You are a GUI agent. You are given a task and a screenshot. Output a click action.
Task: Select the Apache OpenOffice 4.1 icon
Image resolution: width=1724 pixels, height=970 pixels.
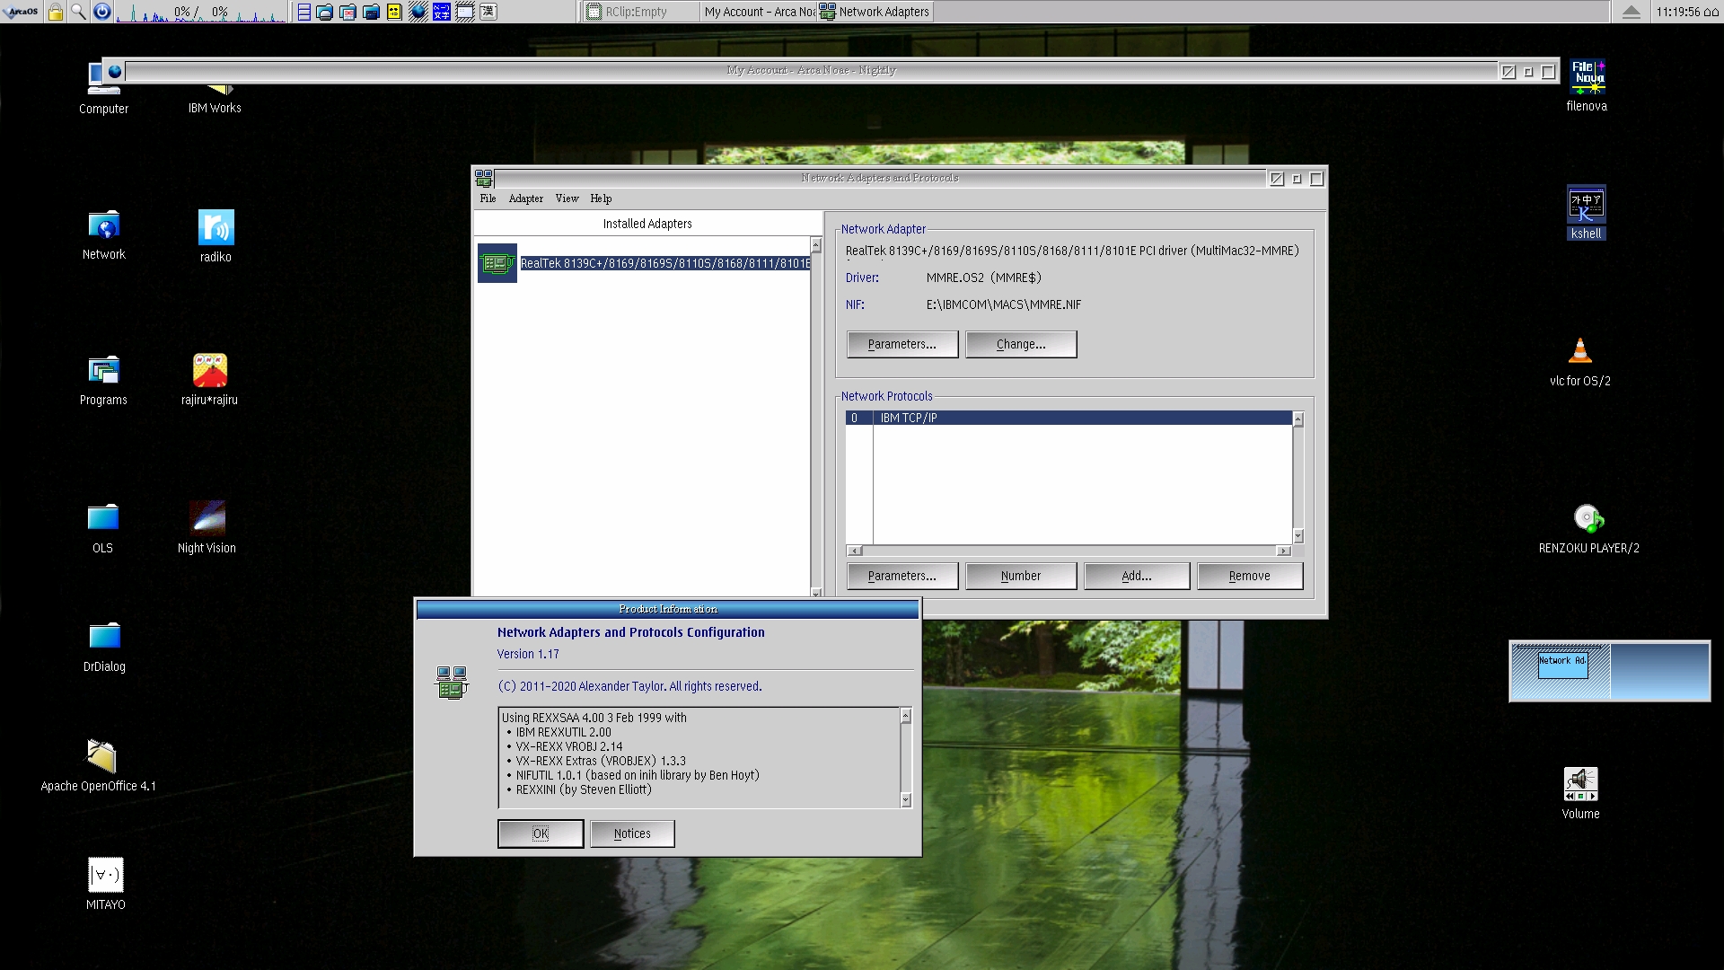99,765
